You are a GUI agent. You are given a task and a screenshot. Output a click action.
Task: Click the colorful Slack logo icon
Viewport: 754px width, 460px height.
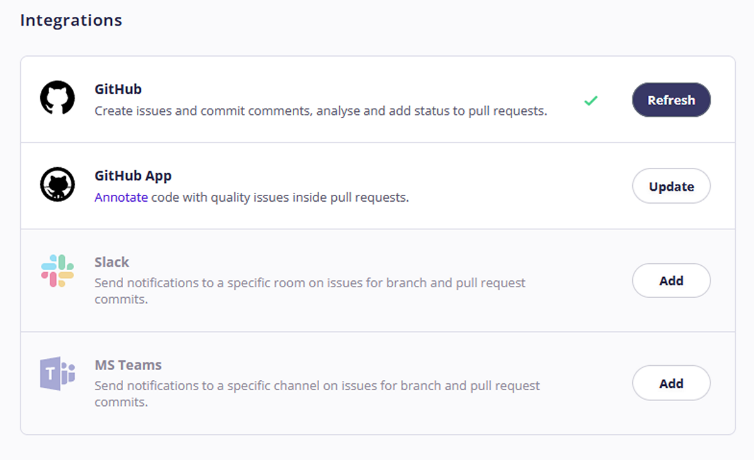57,271
